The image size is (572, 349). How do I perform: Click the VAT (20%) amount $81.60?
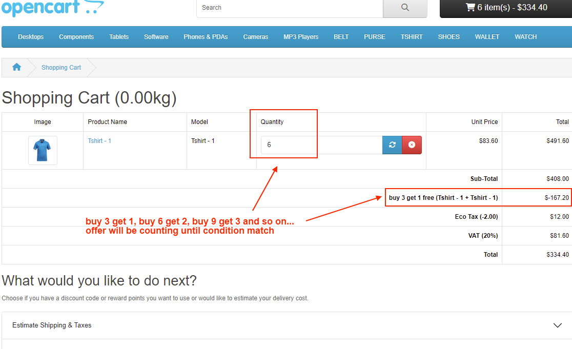click(x=560, y=236)
